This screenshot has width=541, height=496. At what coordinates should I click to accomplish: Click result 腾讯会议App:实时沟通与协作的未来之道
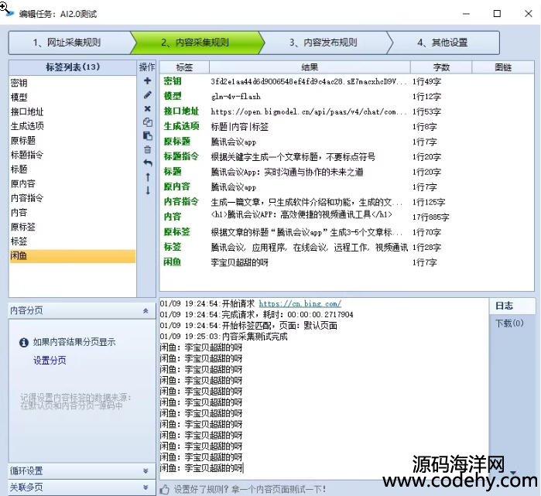[286, 172]
